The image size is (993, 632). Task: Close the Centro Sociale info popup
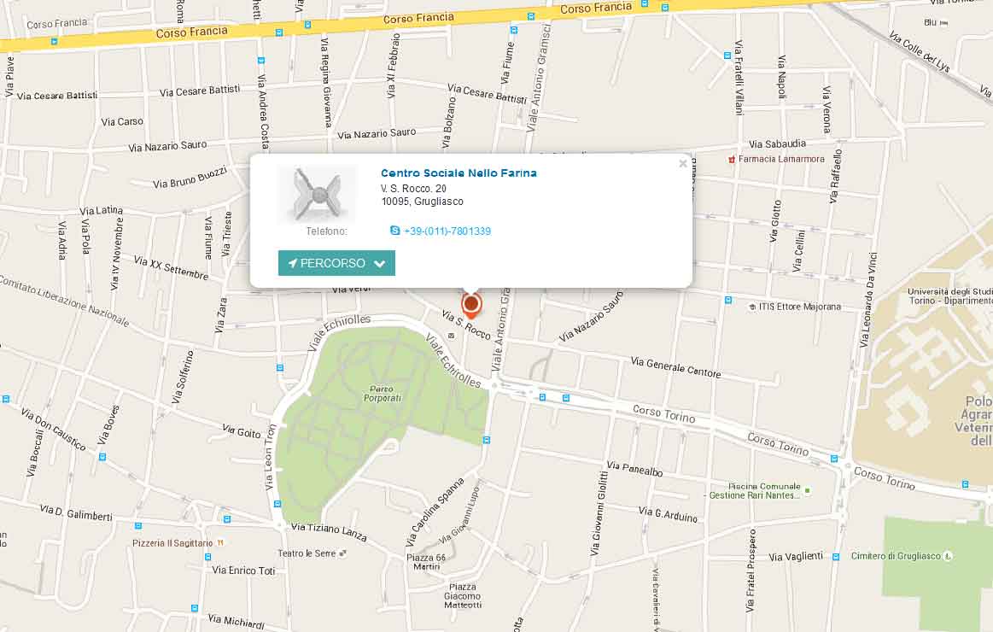683,163
